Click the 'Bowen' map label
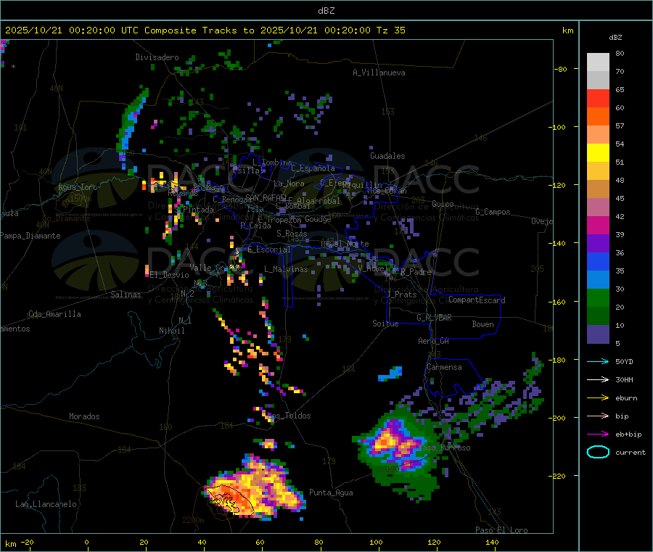Viewport: 653px width, 552px height. click(x=482, y=324)
